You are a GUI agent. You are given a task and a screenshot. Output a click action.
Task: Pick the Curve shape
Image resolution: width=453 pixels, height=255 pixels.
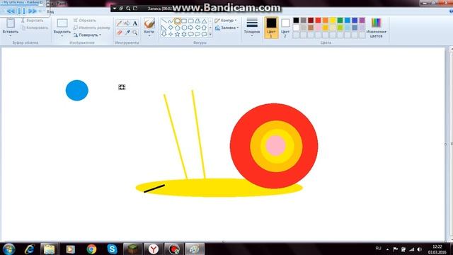click(x=171, y=21)
